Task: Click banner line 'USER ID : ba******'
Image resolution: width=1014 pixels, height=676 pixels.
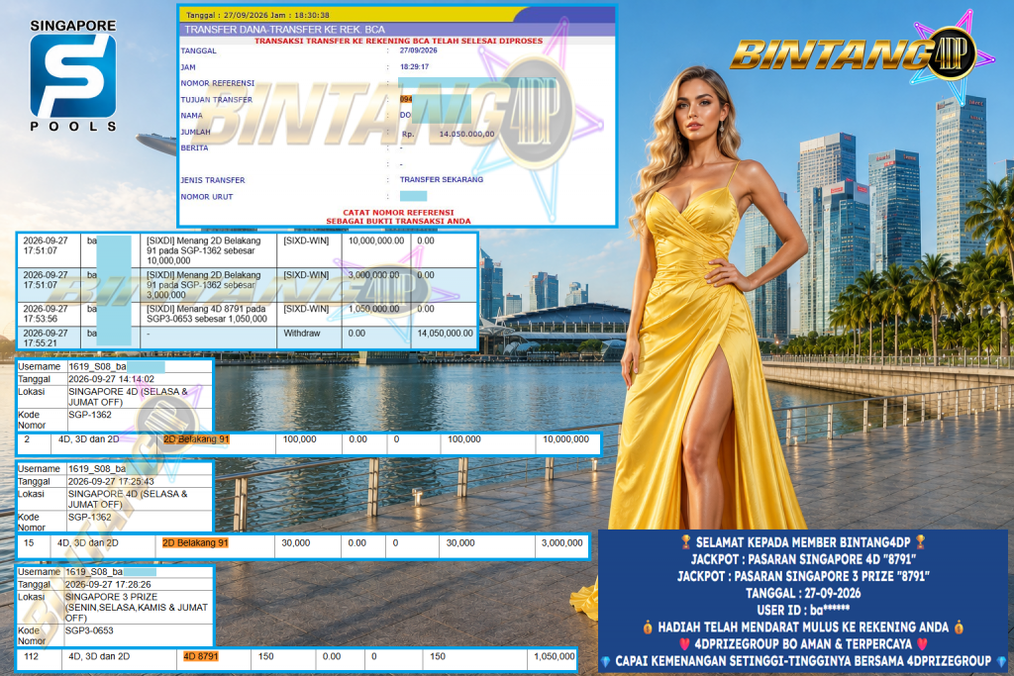Action: (802, 610)
